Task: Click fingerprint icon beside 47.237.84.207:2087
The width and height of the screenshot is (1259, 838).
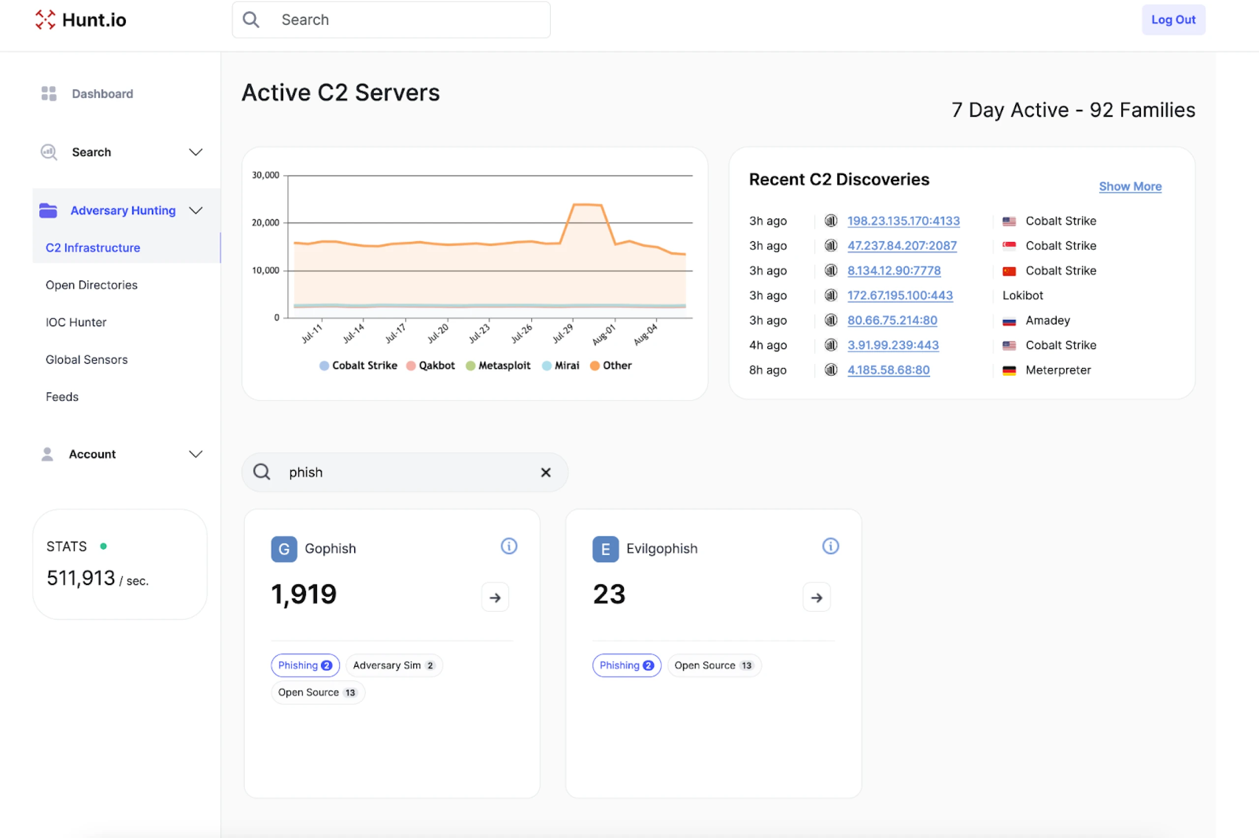Action: tap(831, 246)
